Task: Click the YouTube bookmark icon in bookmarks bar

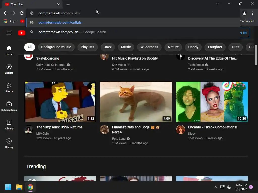Action: [x=22, y=21]
